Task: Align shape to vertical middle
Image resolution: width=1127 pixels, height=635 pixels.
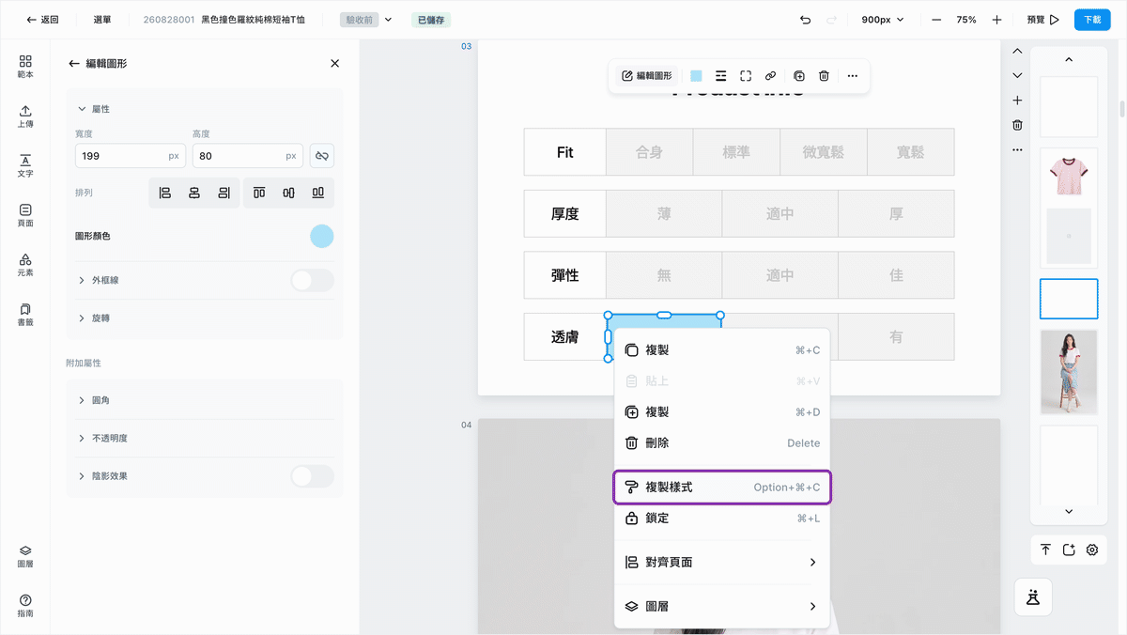Action: 289,193
